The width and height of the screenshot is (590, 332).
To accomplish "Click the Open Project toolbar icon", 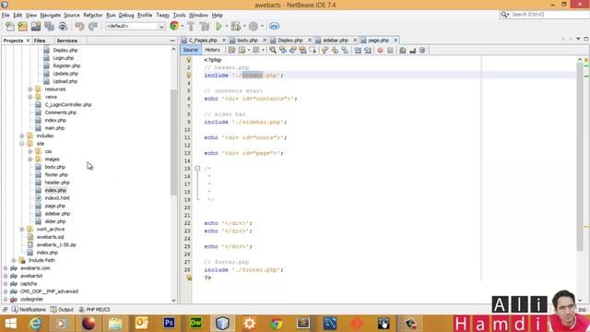I will click(36, 27).
